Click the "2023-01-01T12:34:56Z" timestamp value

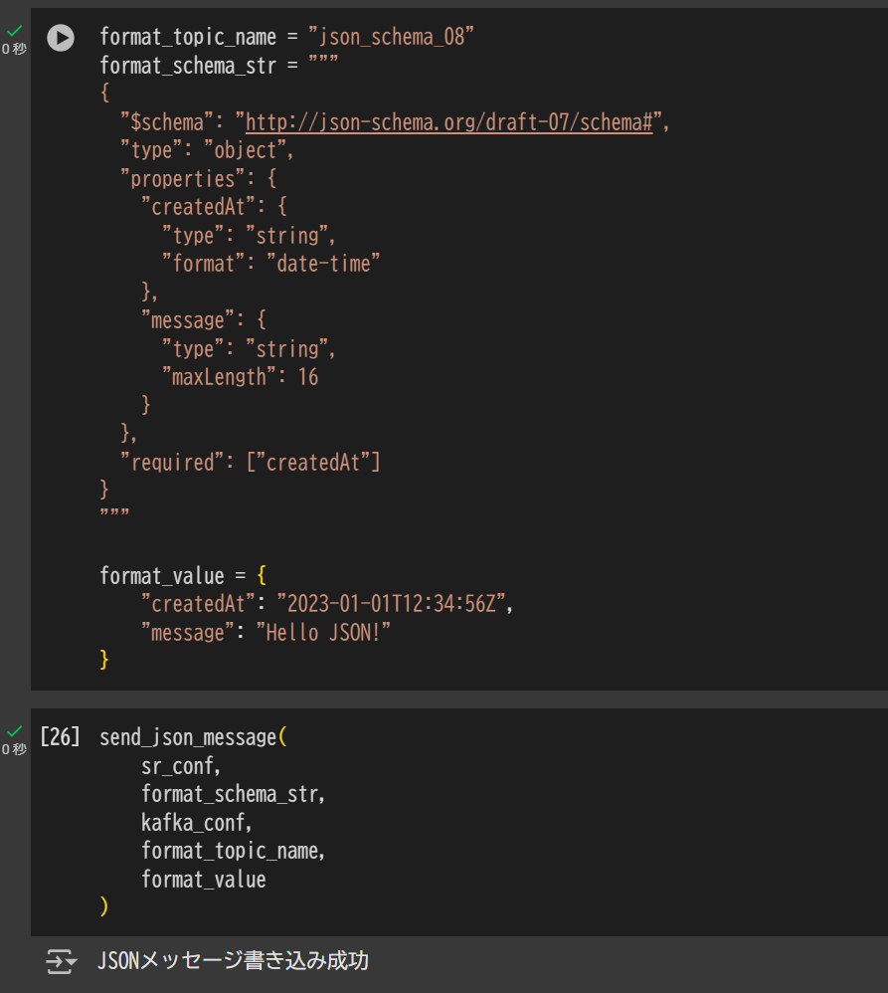pos(391,604)
